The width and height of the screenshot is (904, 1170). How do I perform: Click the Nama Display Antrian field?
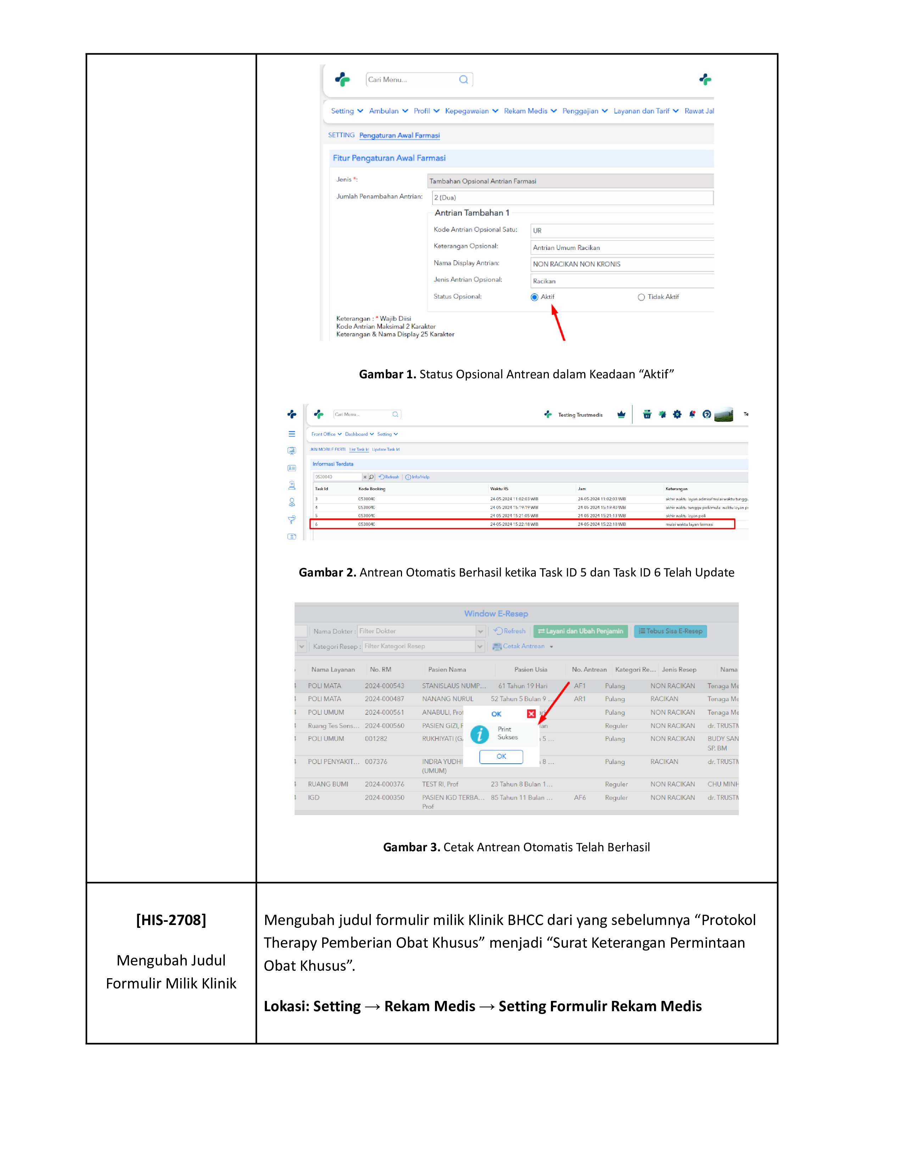tap(622, 264)
